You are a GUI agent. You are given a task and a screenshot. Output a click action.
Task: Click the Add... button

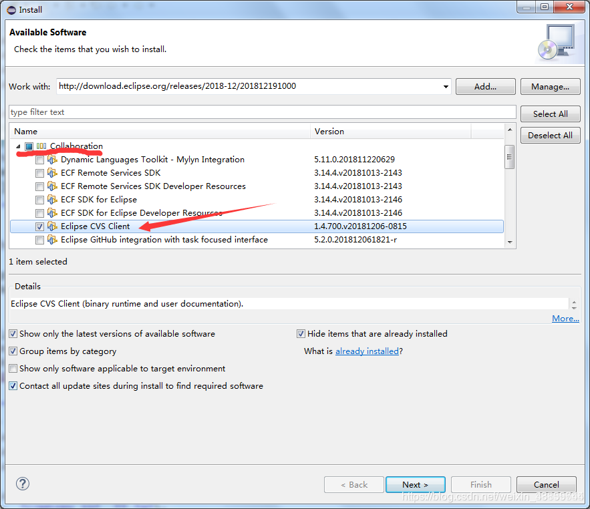tap(485, 87)
